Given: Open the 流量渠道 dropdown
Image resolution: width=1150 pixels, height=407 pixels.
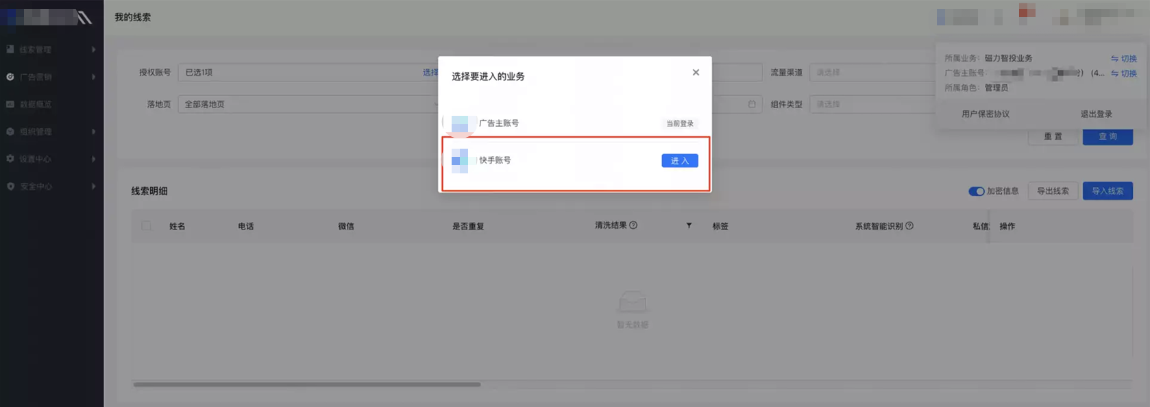Looking at the screenshot, I should click(872, 72).
